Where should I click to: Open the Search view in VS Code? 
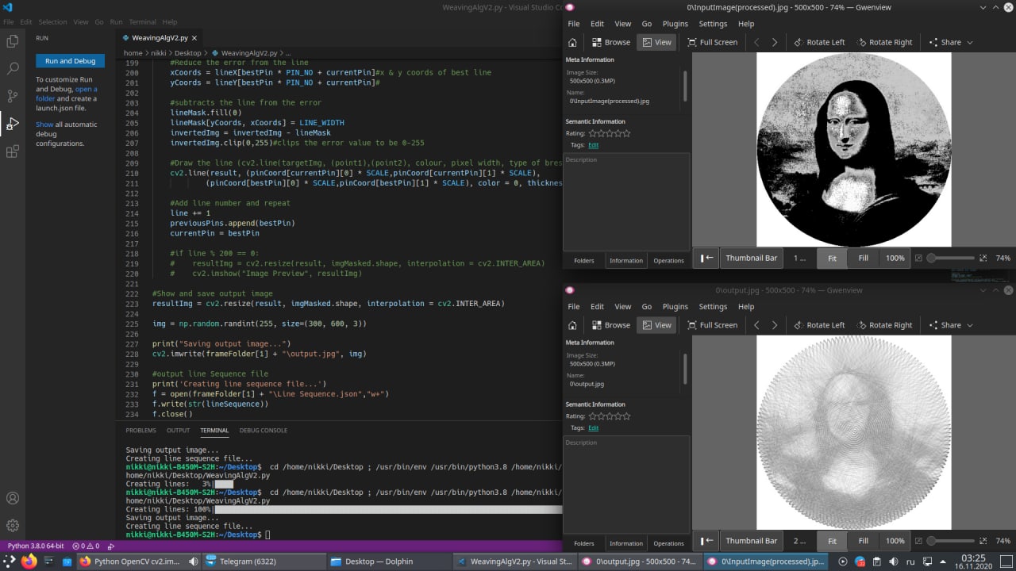pyautogui.click(x=13, y=69)
